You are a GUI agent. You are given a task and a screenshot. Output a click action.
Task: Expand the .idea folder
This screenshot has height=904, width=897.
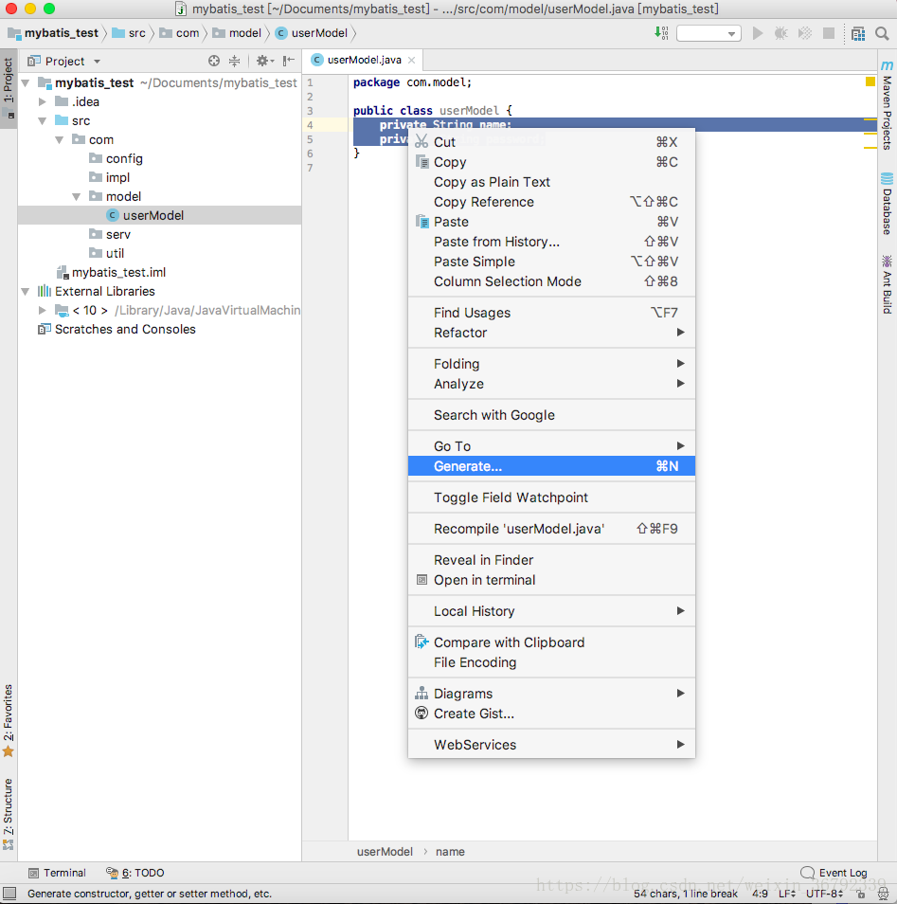coord(42,102)
